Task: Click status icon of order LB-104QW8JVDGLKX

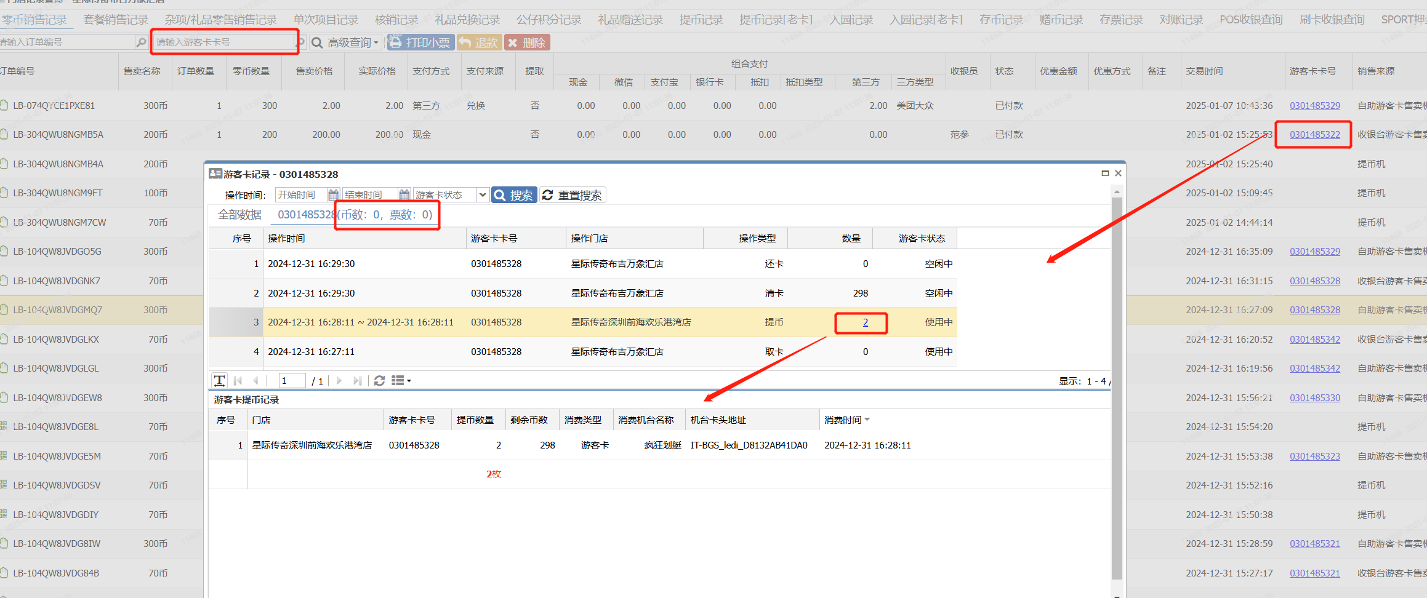Action: [4, 339]
